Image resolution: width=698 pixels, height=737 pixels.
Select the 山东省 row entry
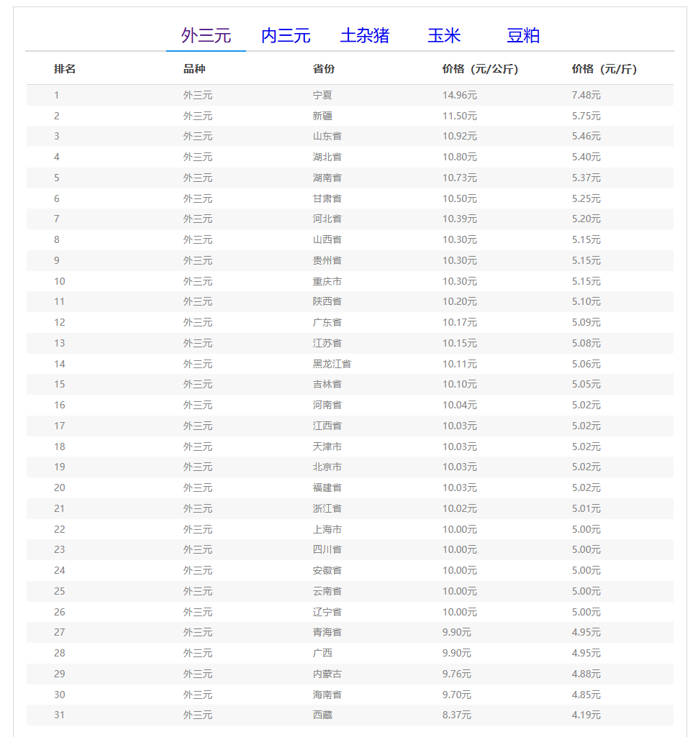[327, 136]
